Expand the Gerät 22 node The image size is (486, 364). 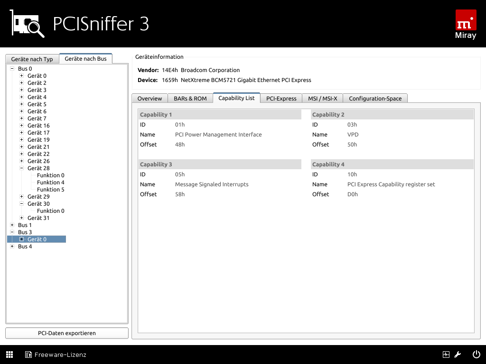(x=22, y=154)
